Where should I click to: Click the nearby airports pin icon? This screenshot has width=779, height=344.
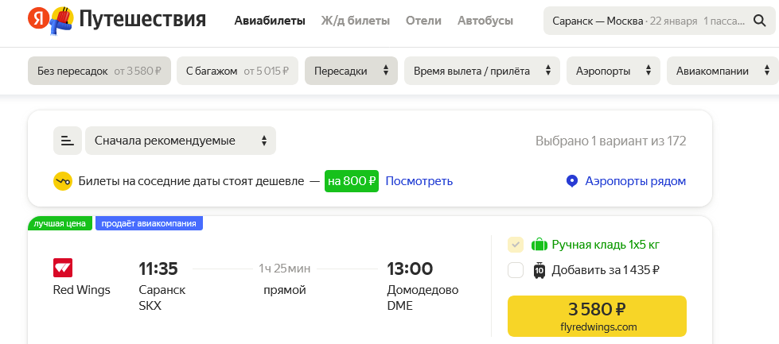coord(571,181)
